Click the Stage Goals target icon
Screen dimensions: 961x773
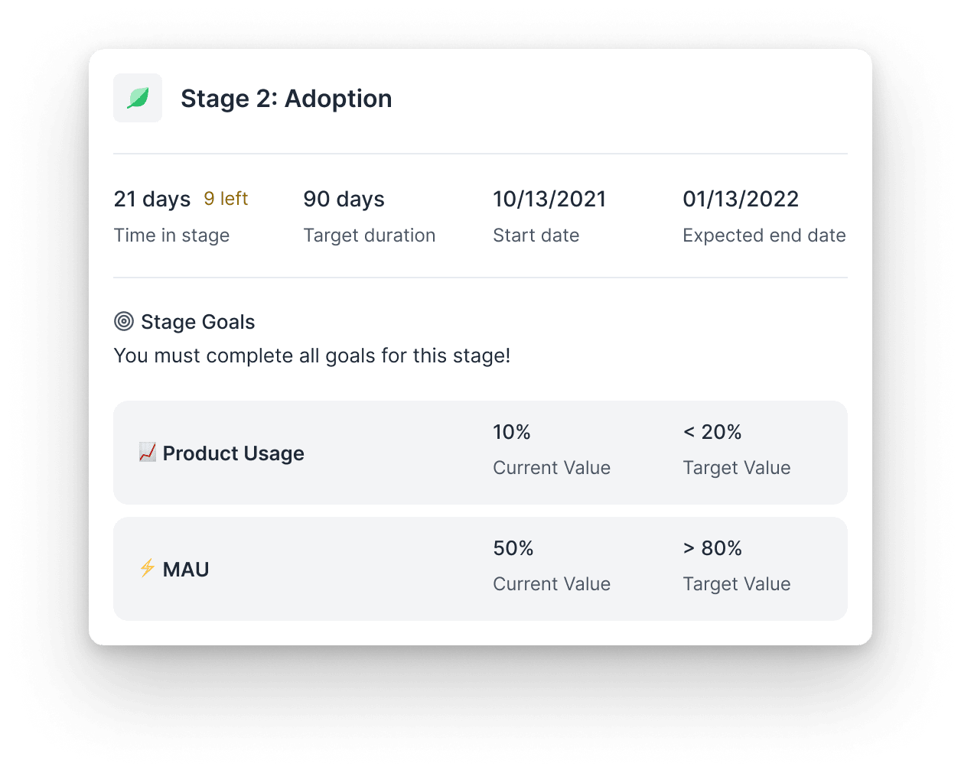click(124, 322)
